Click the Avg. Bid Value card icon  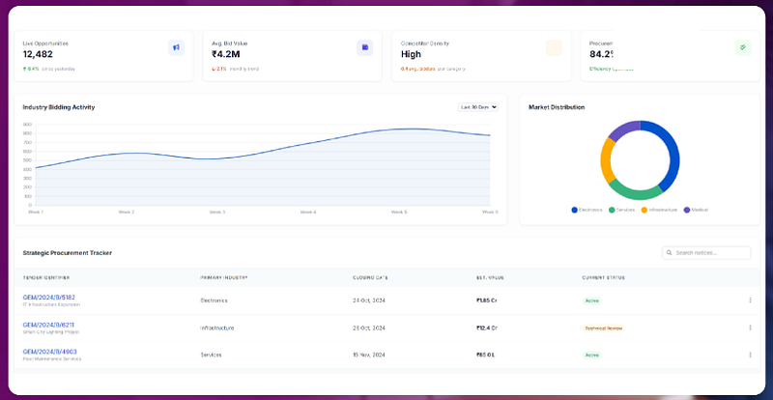(365, 48)
